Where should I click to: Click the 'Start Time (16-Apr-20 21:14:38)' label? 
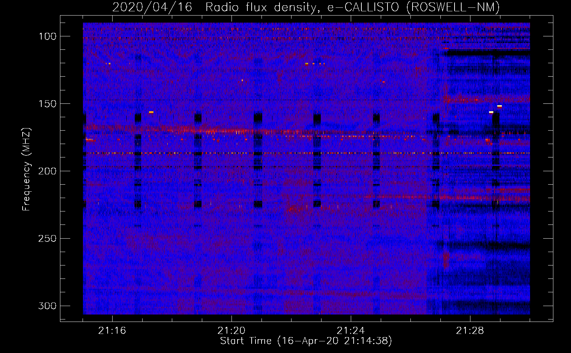[306, 341]
